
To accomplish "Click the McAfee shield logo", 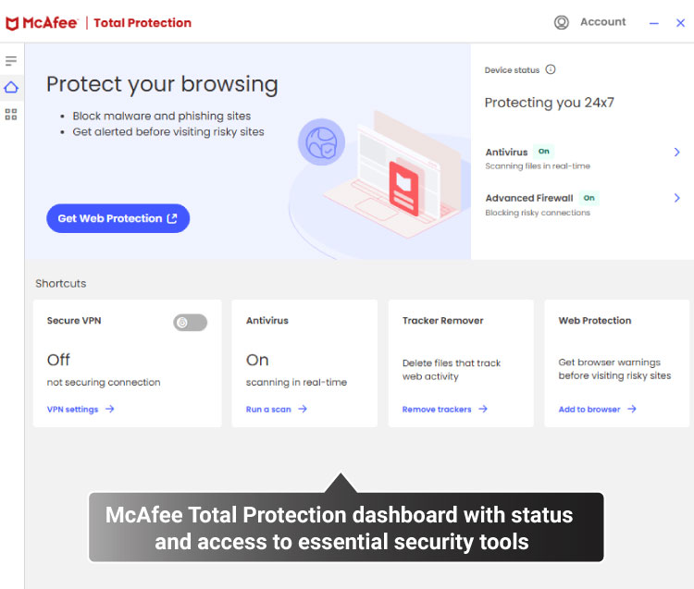I will (13, 23).
